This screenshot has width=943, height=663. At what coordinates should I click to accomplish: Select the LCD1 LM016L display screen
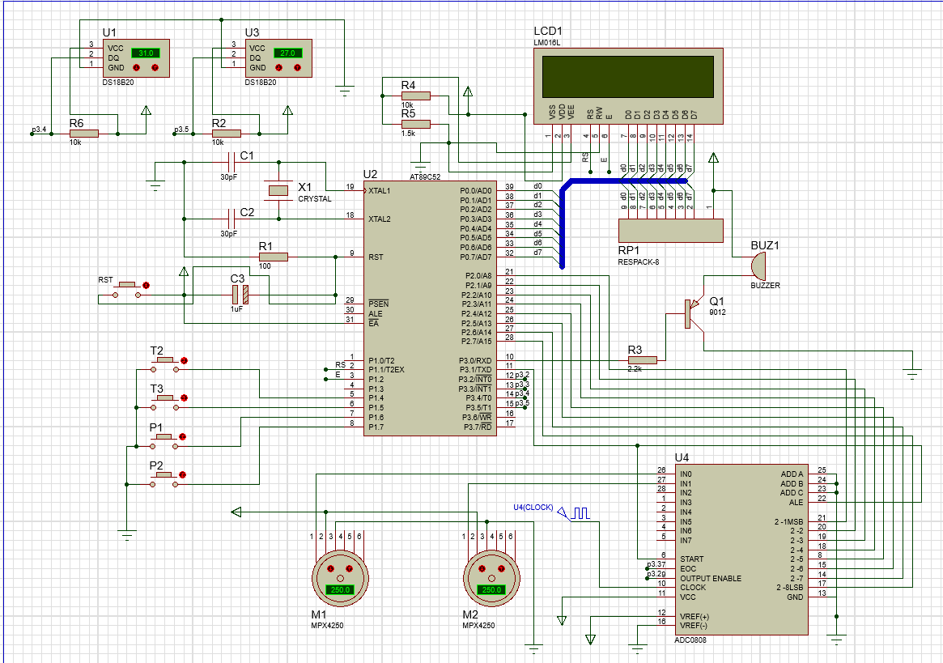(628, 76)
